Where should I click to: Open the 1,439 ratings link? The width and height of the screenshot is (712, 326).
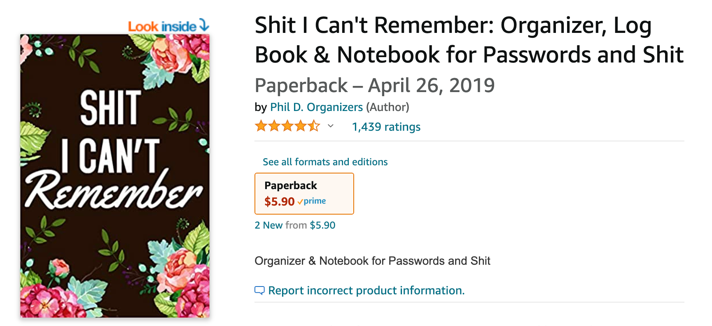point(386,127)
